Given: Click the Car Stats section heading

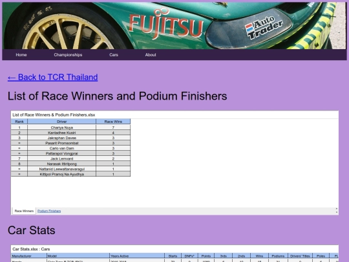Looking at the screenshot, I should [x=32, y=230].
